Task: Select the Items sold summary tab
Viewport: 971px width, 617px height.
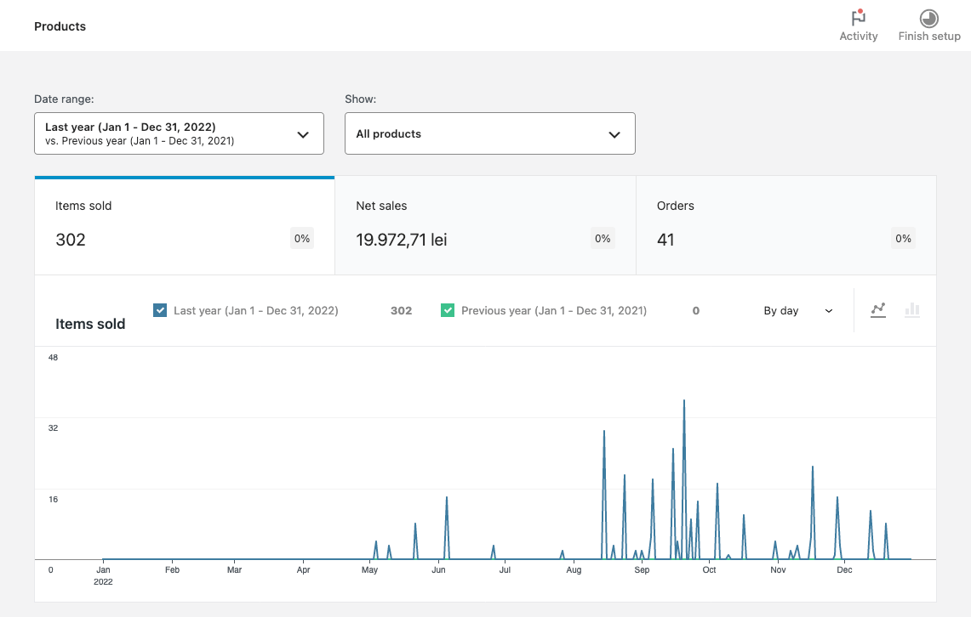Action: [184, 225]
